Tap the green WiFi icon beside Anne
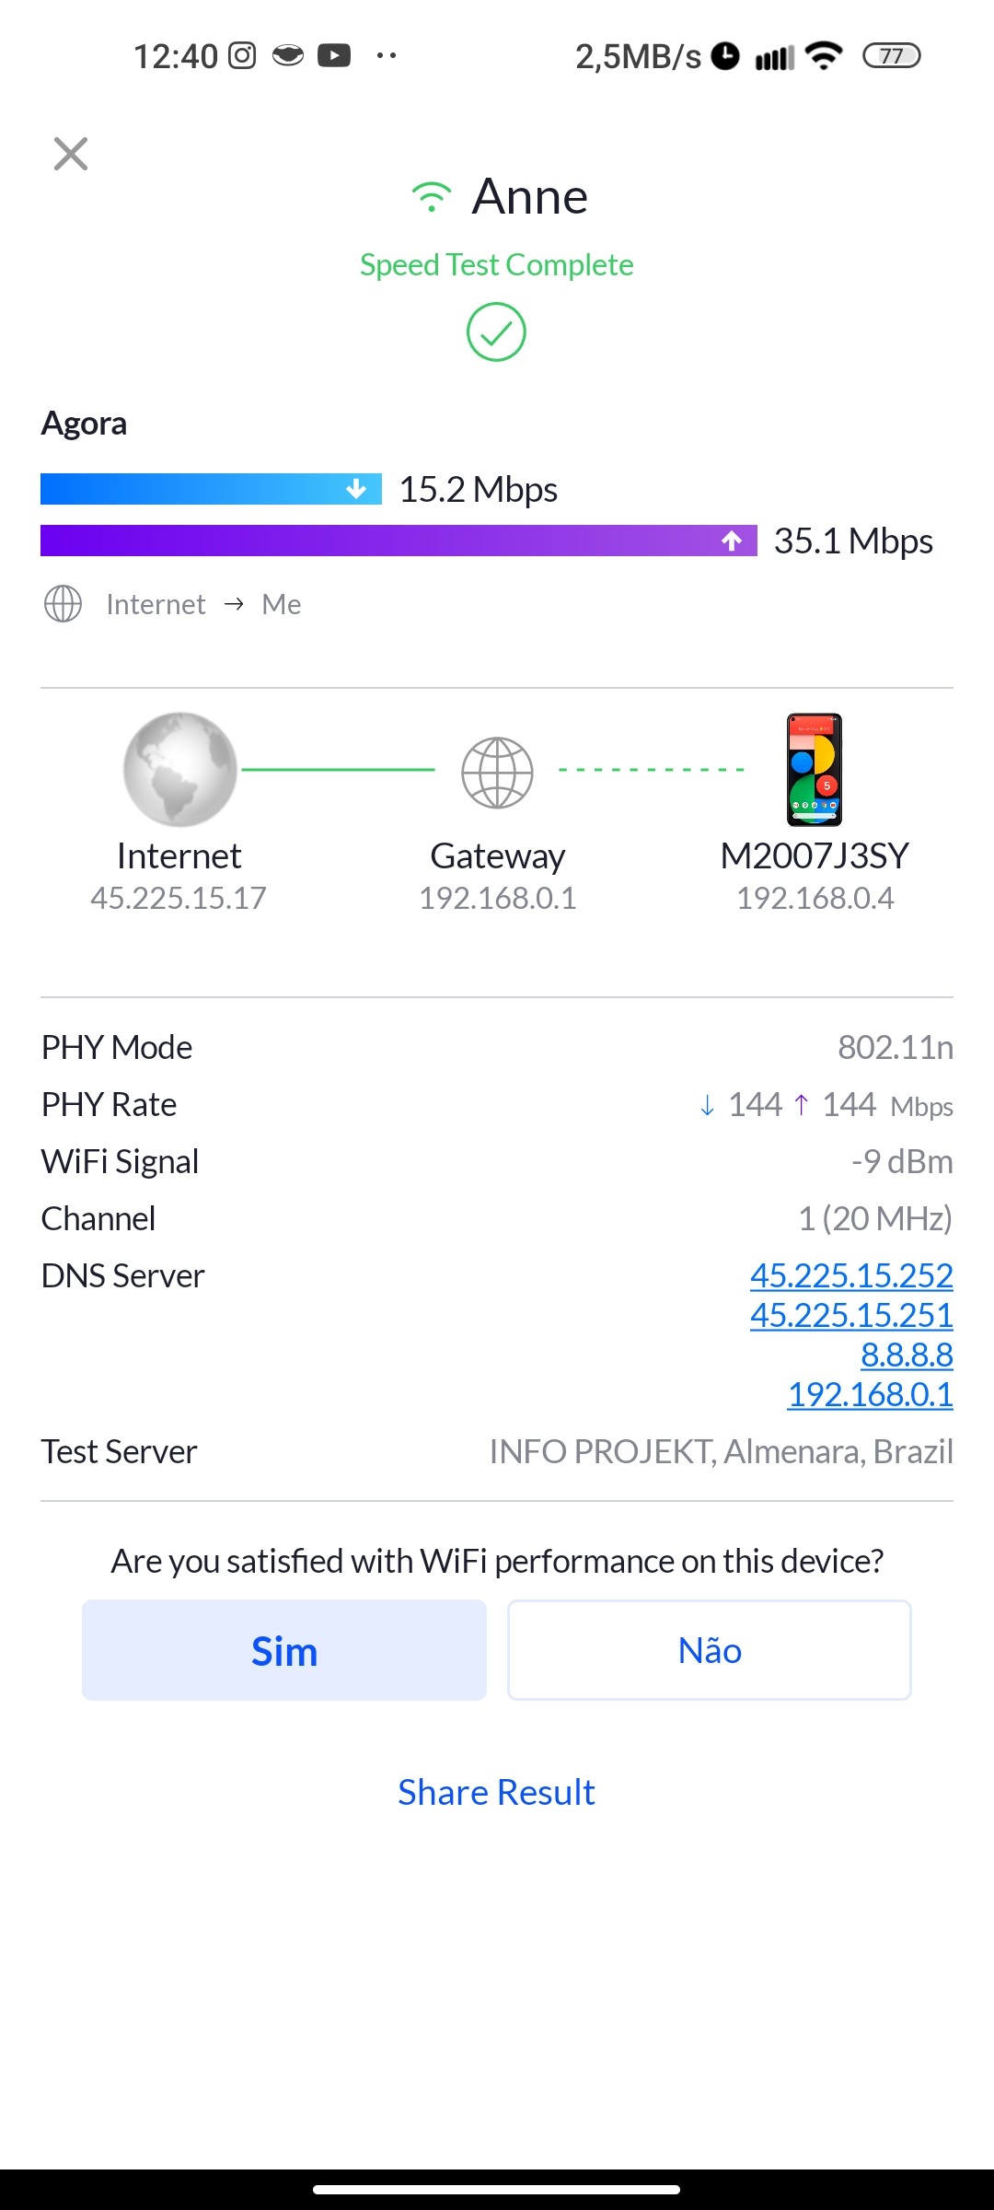 [x=431, y=197]
